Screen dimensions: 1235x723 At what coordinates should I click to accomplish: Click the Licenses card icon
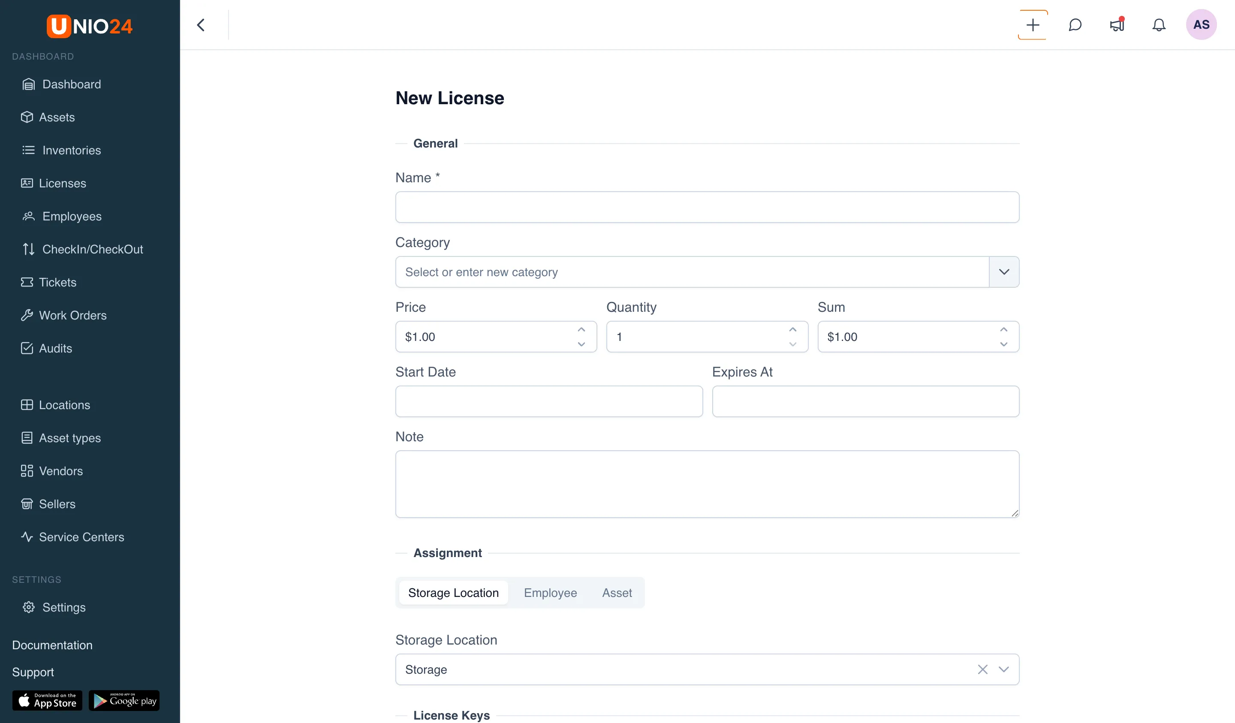click(x=27, y=184)
